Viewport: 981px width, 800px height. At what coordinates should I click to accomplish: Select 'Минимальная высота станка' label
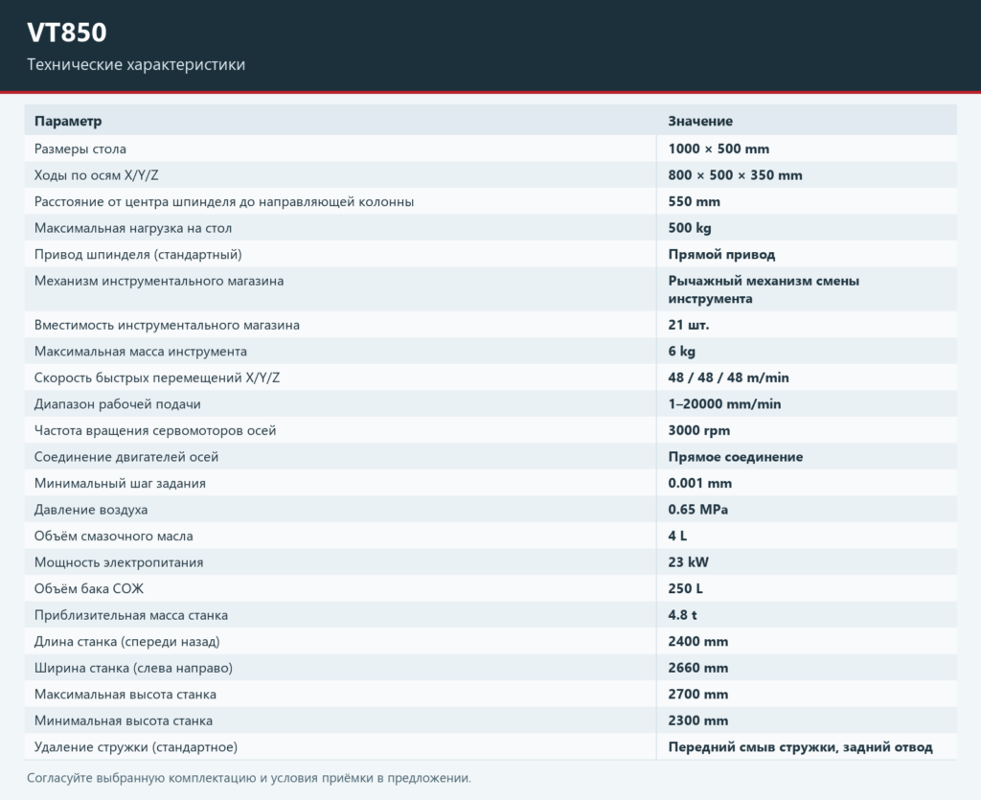pos(124,720)
